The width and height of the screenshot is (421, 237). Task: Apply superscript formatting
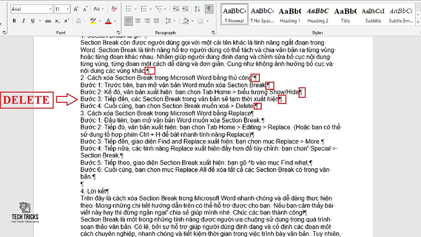click(x=67, y=21)
